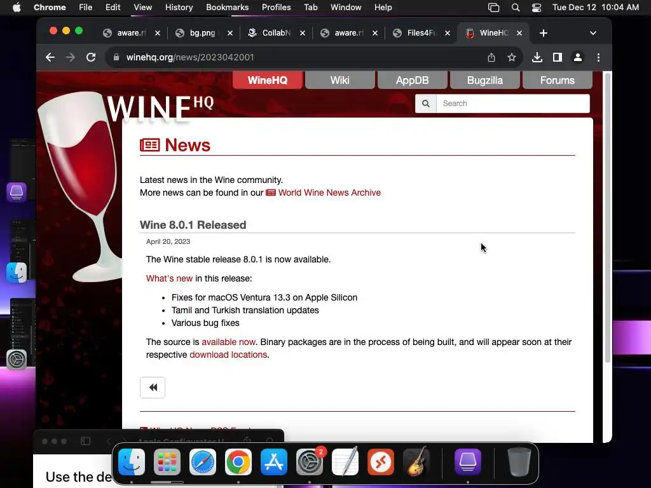Click the forward navigation arrow
651x488 pixels.
(71, 57)
